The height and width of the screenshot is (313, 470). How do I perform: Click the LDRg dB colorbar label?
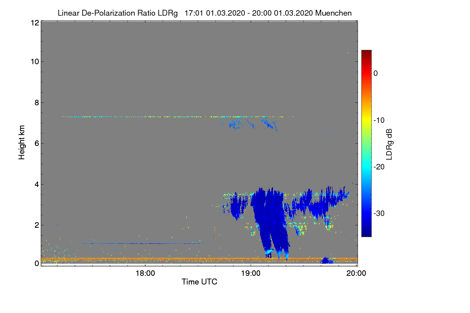(x=389, y=143)
